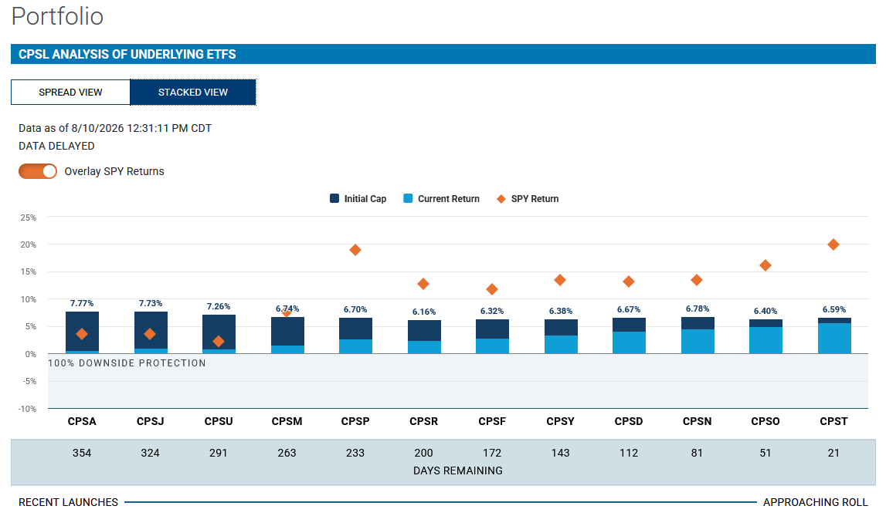Click the 6.38% cap value
The height and width of the screenshot is (516, 886).
[561, 312]
